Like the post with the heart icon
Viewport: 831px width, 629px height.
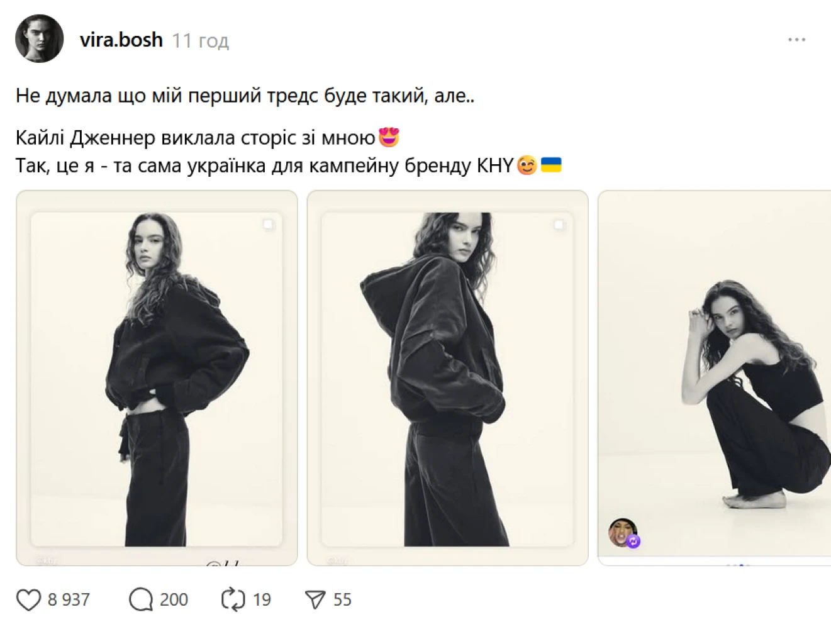click(x=28, y=599)
